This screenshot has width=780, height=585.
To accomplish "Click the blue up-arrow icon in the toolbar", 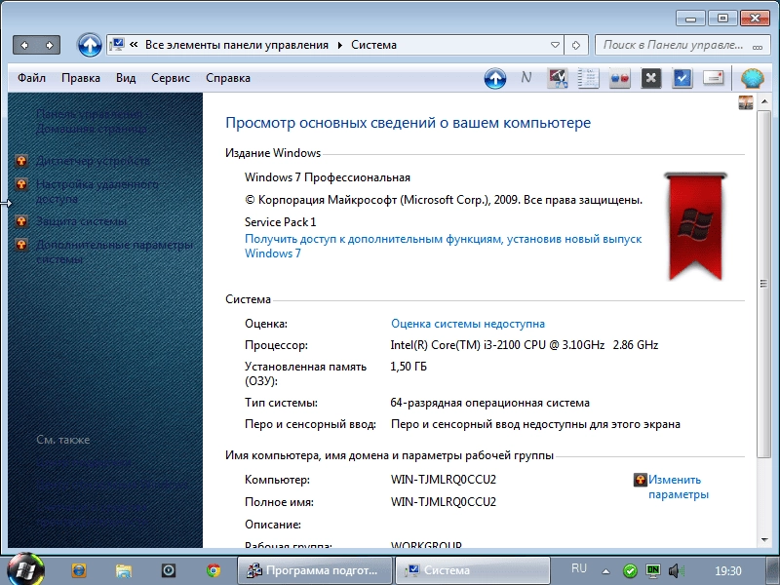I will point(495,78).
